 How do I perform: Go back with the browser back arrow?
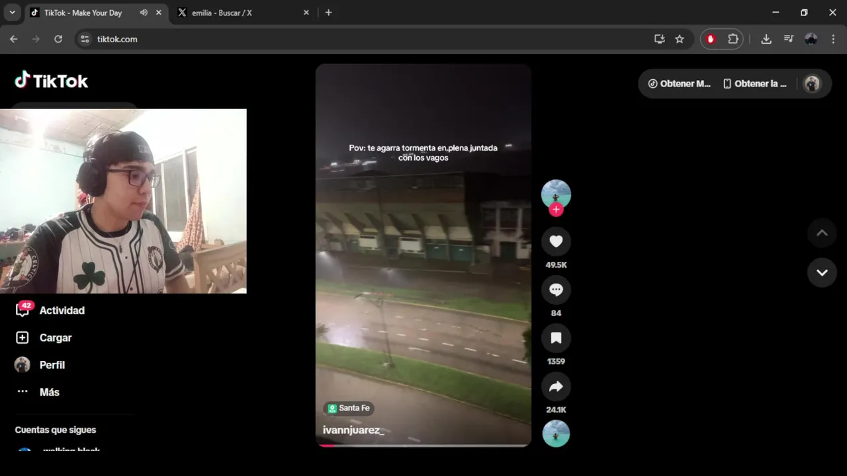pyautogui.click(x=14, y=39)
